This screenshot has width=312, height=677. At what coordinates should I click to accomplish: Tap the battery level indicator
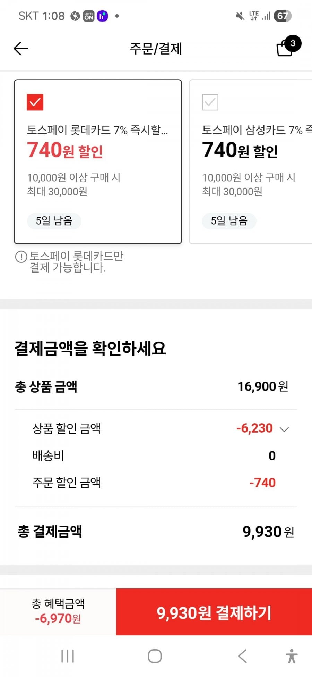click(x=282, y=16)
